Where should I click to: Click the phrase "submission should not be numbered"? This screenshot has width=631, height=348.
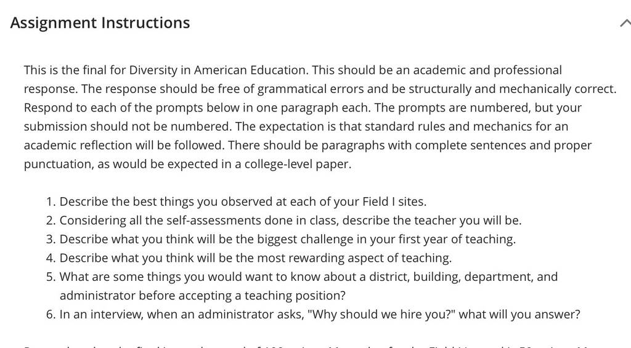pos(128,127)
